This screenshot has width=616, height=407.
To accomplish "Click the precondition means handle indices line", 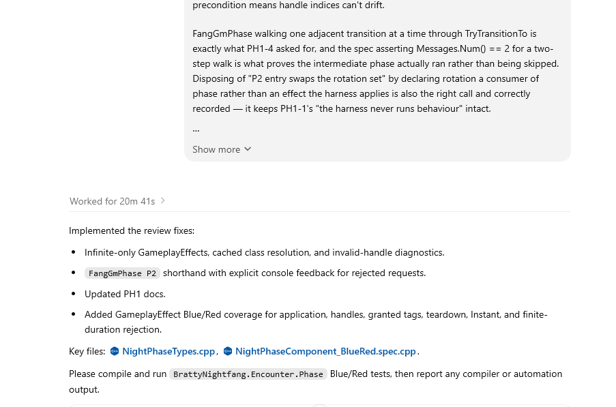I will click(289, 5).
